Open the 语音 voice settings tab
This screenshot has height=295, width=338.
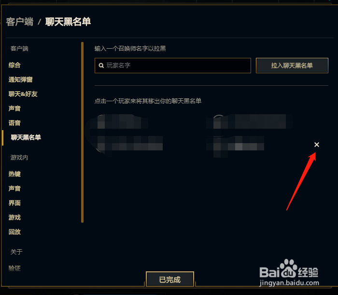tap(14, 123)
